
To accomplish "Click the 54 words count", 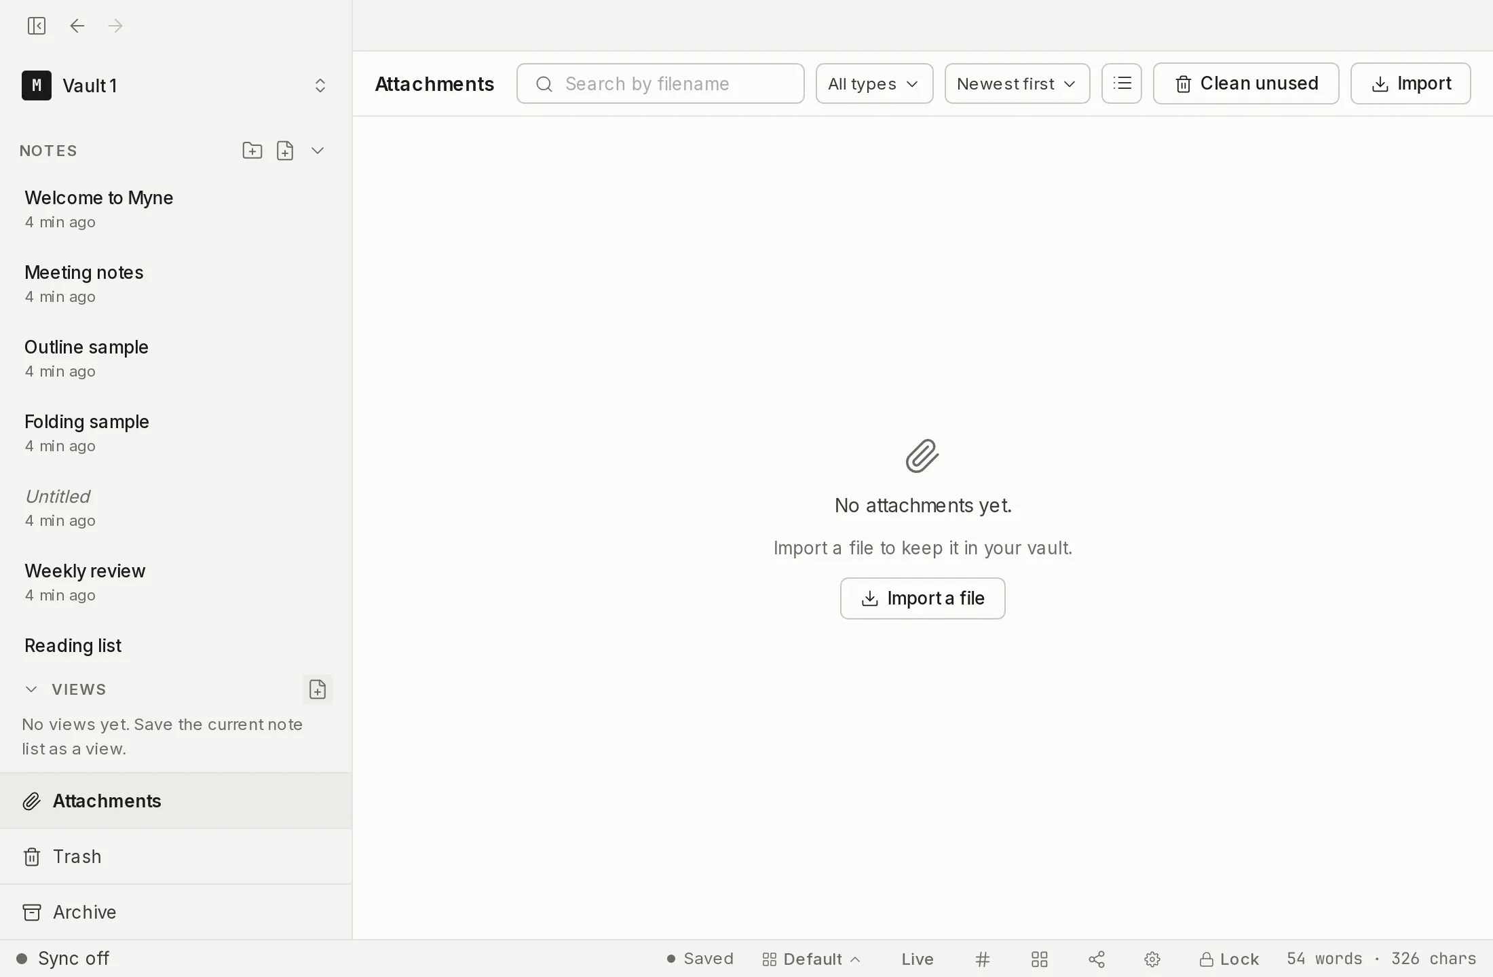I will click(1324, 959).
